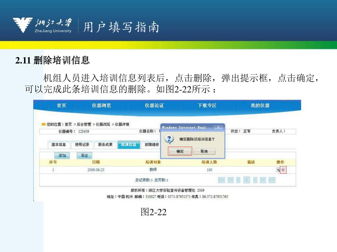The height and width of the screenshot is (252, 337).
Task: Close the Windows Internet Explorer dialog
Action: coord(218,127)
